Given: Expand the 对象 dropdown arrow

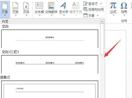Looking at the screenshot, I should pos(98,16).
